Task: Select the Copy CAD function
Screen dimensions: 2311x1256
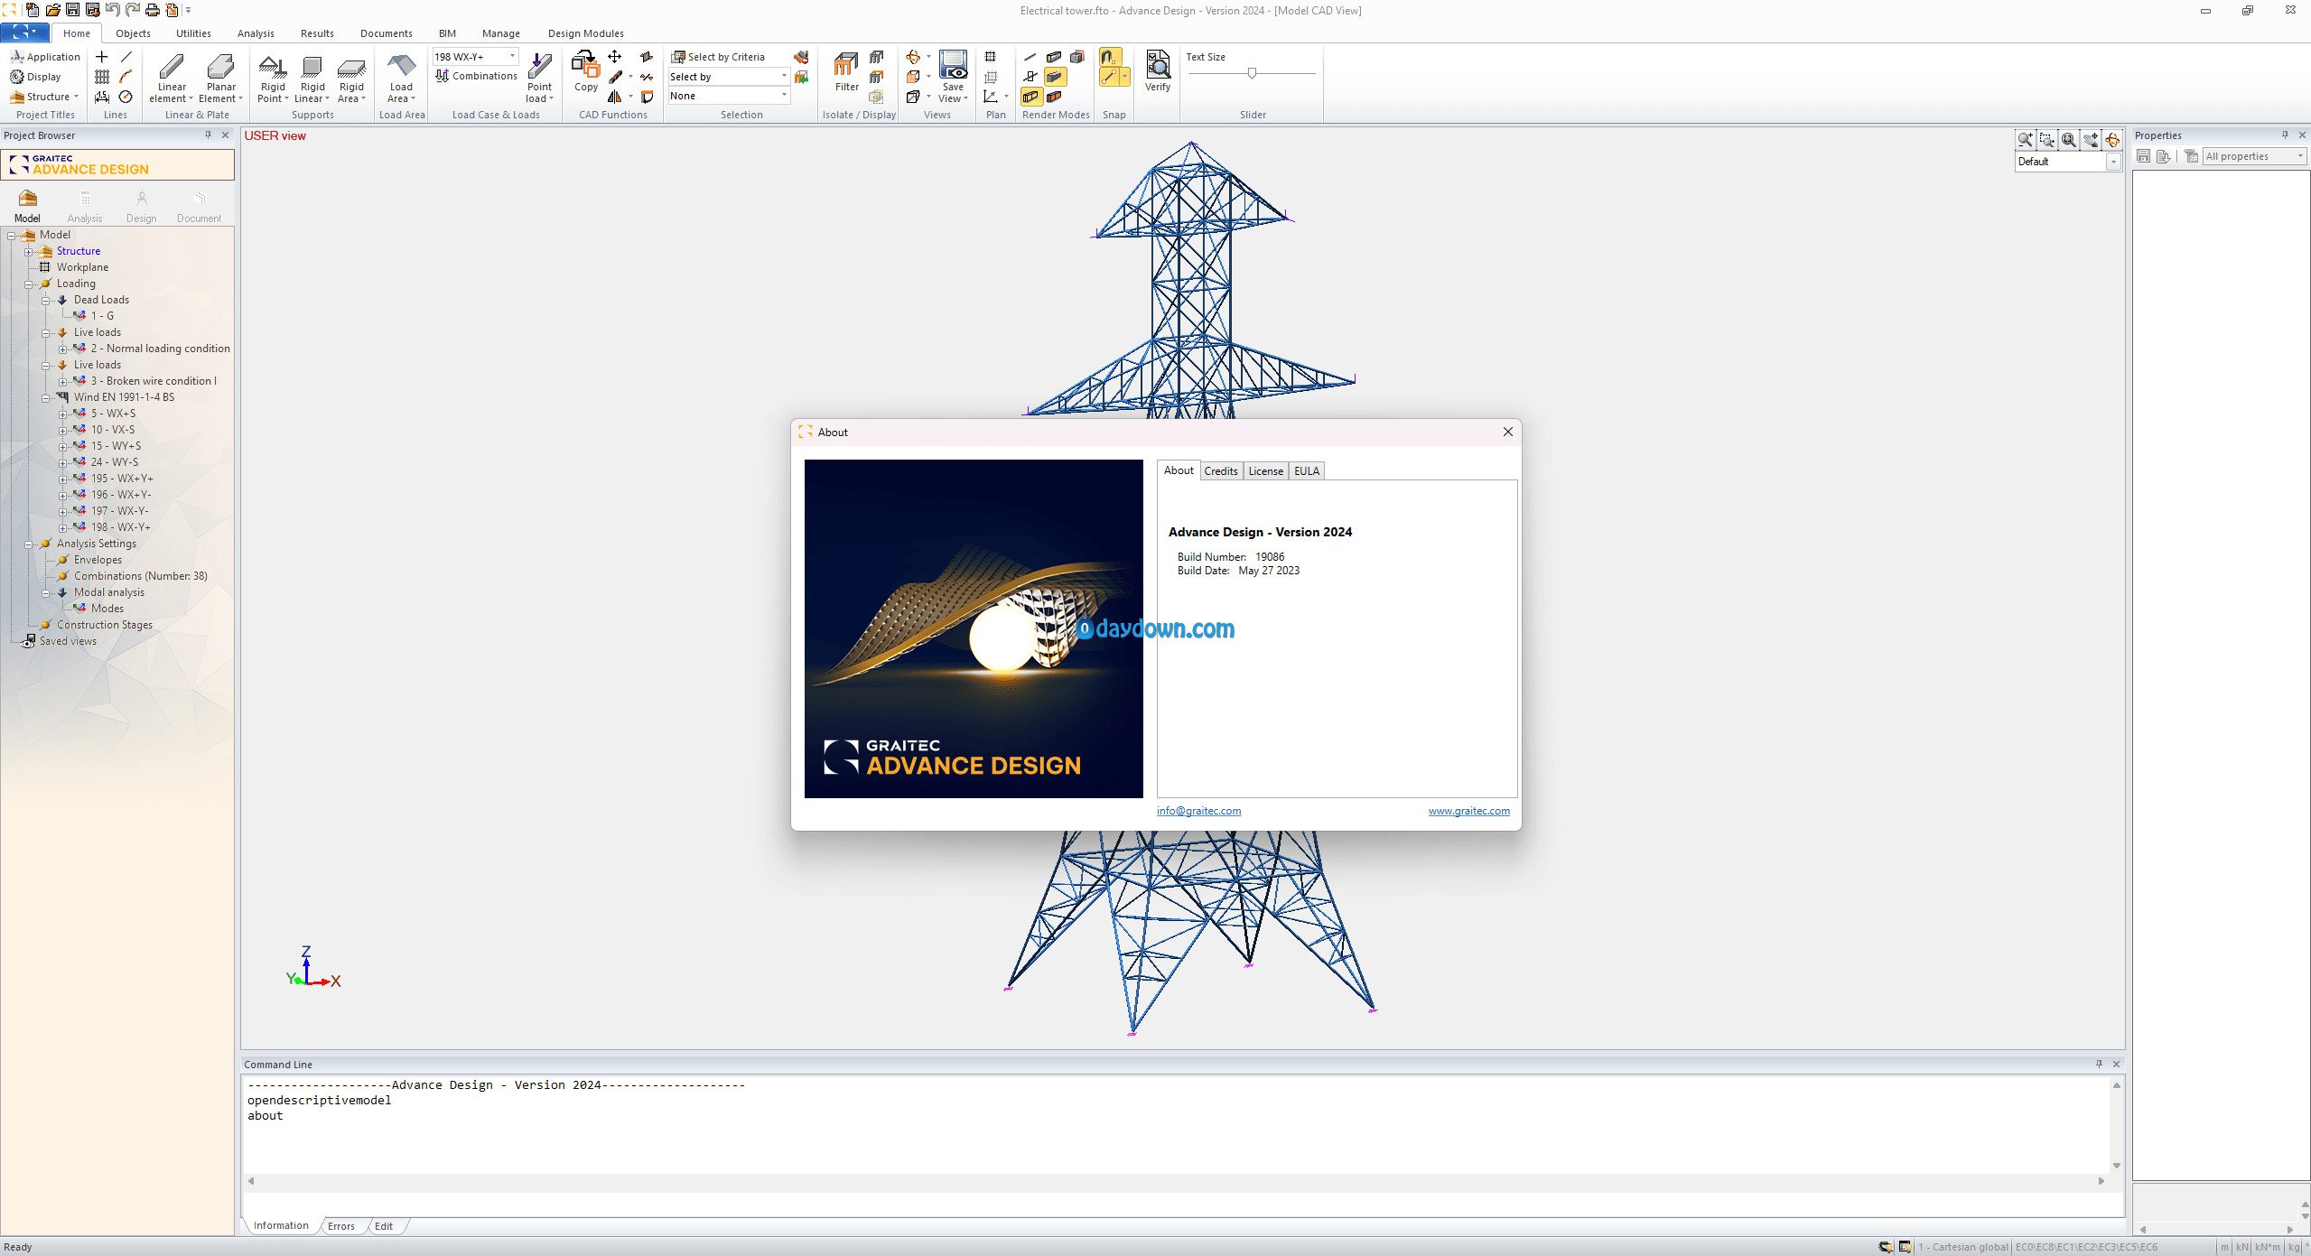Action: pyautogui.click(x=586, y=71)
